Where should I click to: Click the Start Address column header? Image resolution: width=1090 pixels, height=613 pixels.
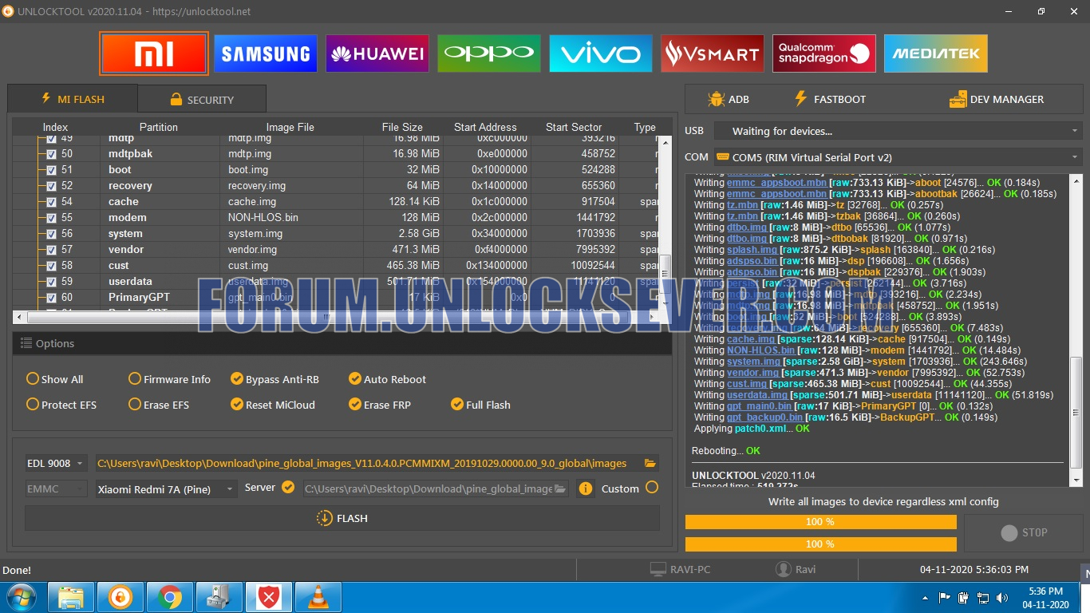click(x=485, y=127)
